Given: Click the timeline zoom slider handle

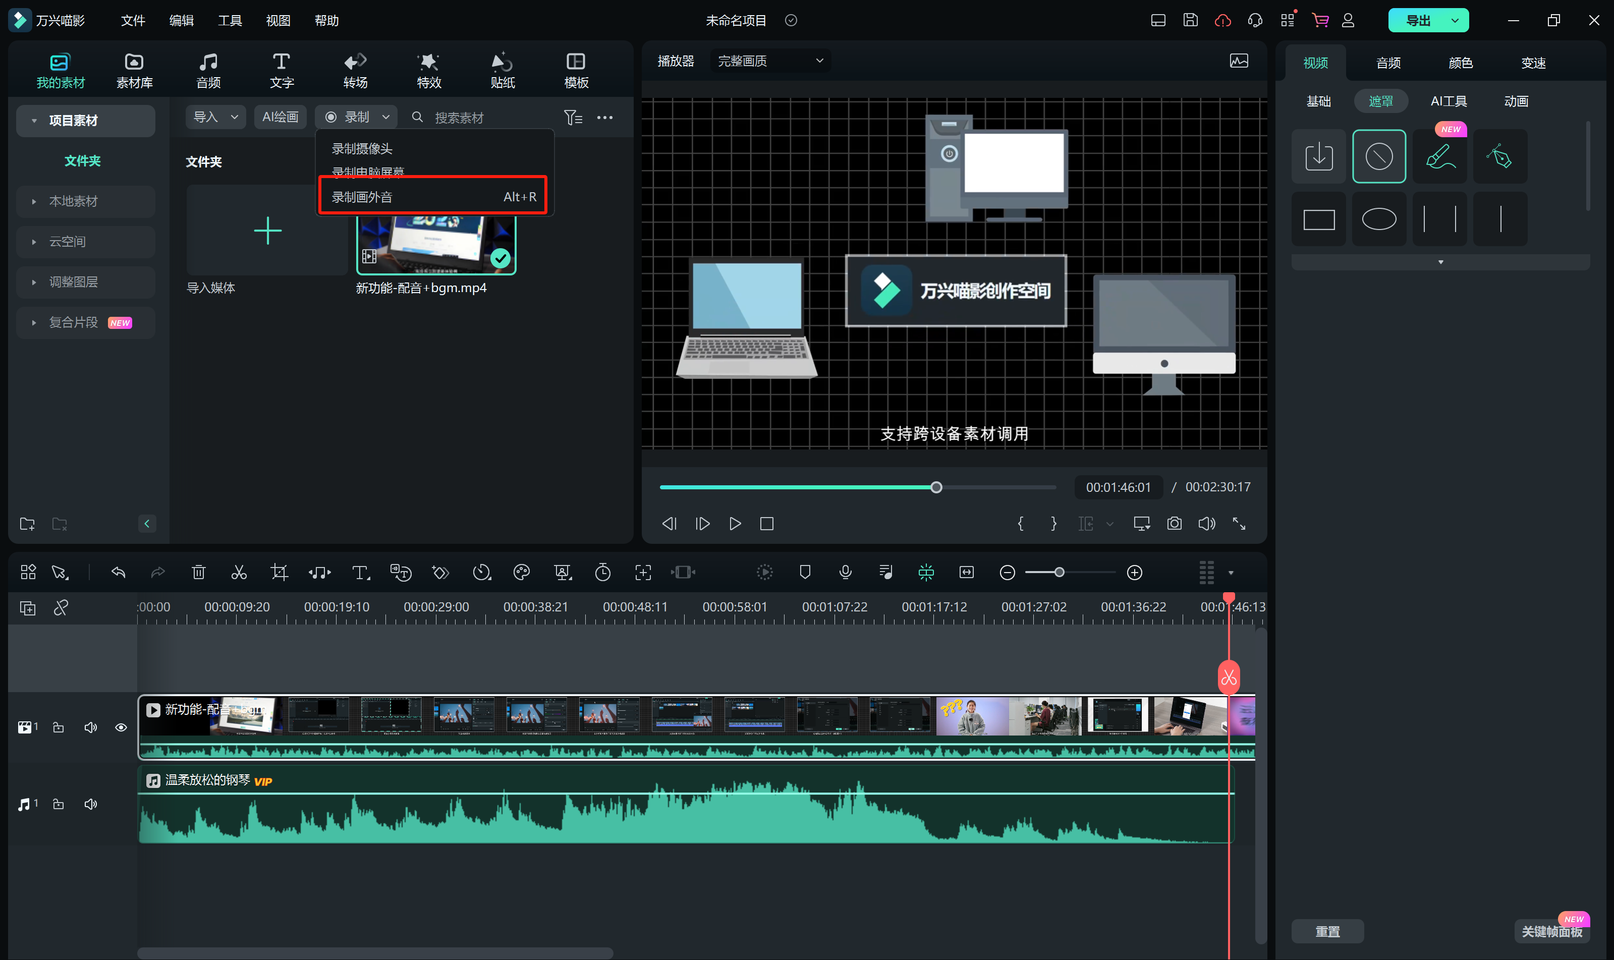Looking at the screenshot, I should 1059,573.
